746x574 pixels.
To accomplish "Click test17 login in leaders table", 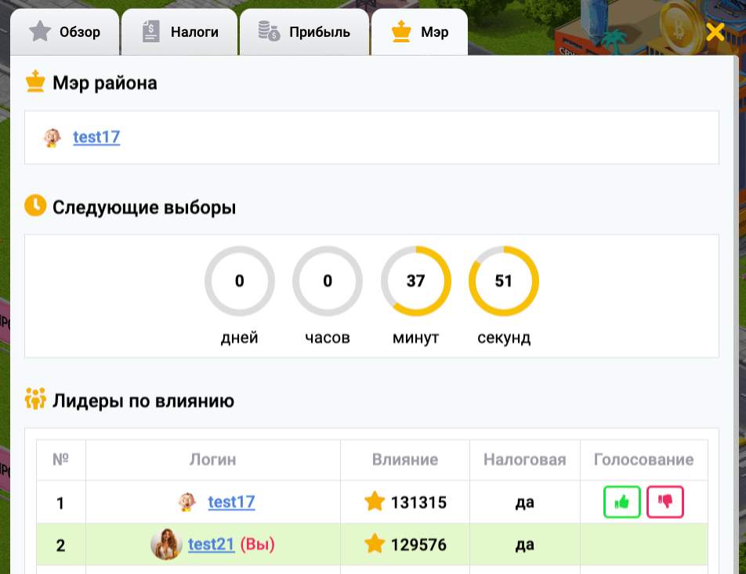I will pos(231,502).
